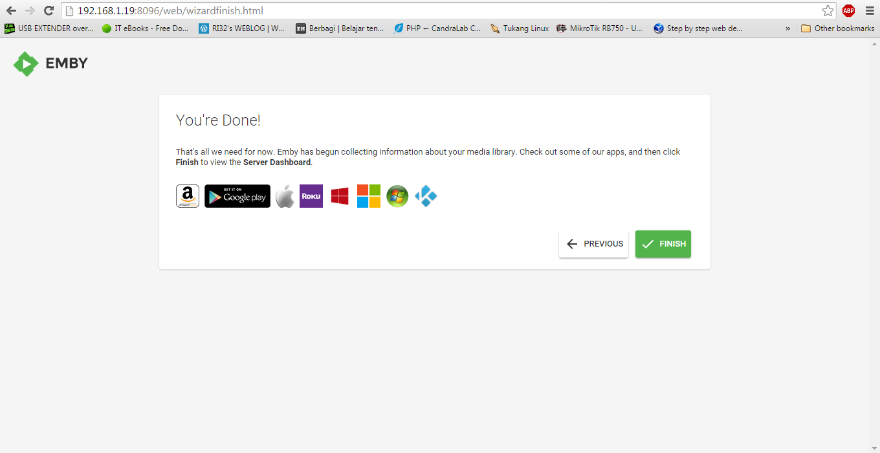The width and height of the screenshot is (880, 453).
Task: Open the Google Play badge
Action: point(237,196)
